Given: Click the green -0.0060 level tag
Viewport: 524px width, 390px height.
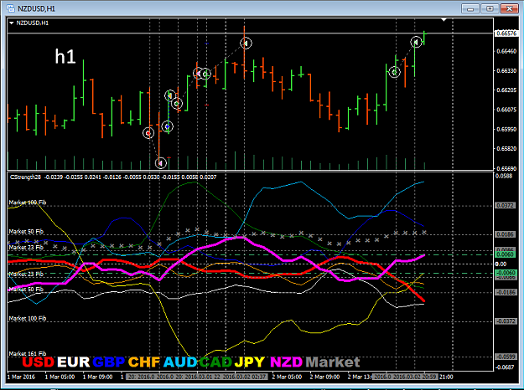Looking at the screenshot, I should coord(506,273).
